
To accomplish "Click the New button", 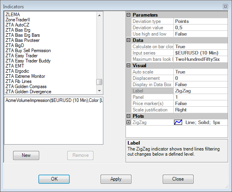I will (x=26, y=155).
